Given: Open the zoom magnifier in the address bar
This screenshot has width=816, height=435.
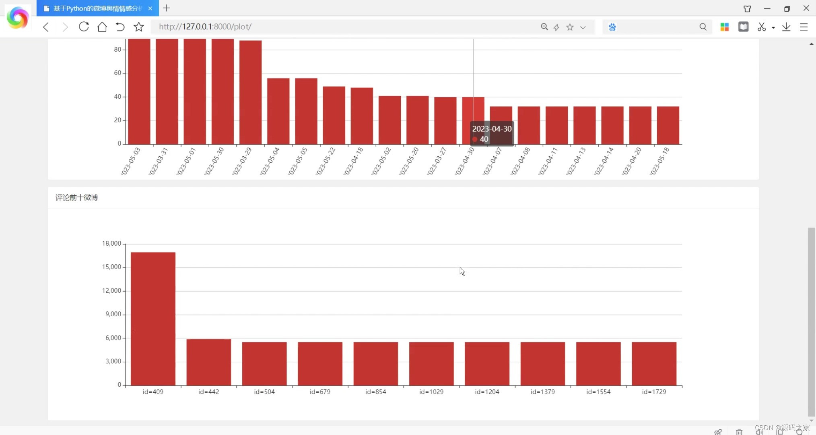Looking at the screenshot, I should coord(544,27).
